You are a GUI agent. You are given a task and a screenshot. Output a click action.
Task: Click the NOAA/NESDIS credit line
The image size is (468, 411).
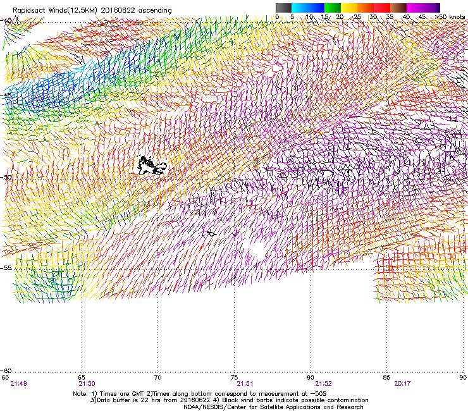(273, 407)
